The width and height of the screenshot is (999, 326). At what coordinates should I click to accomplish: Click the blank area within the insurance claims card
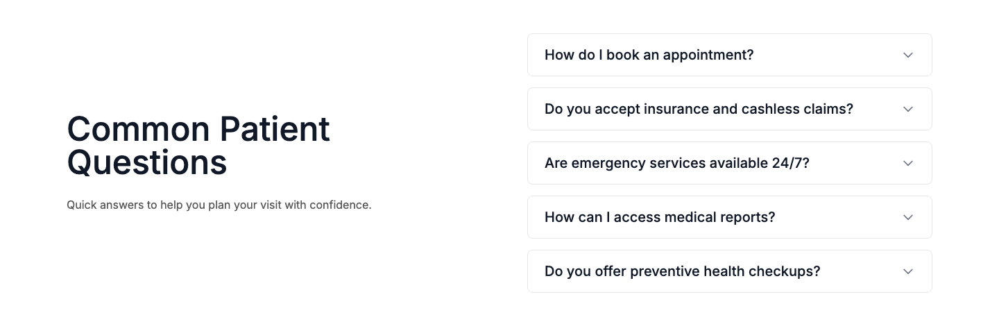(878, 109)
